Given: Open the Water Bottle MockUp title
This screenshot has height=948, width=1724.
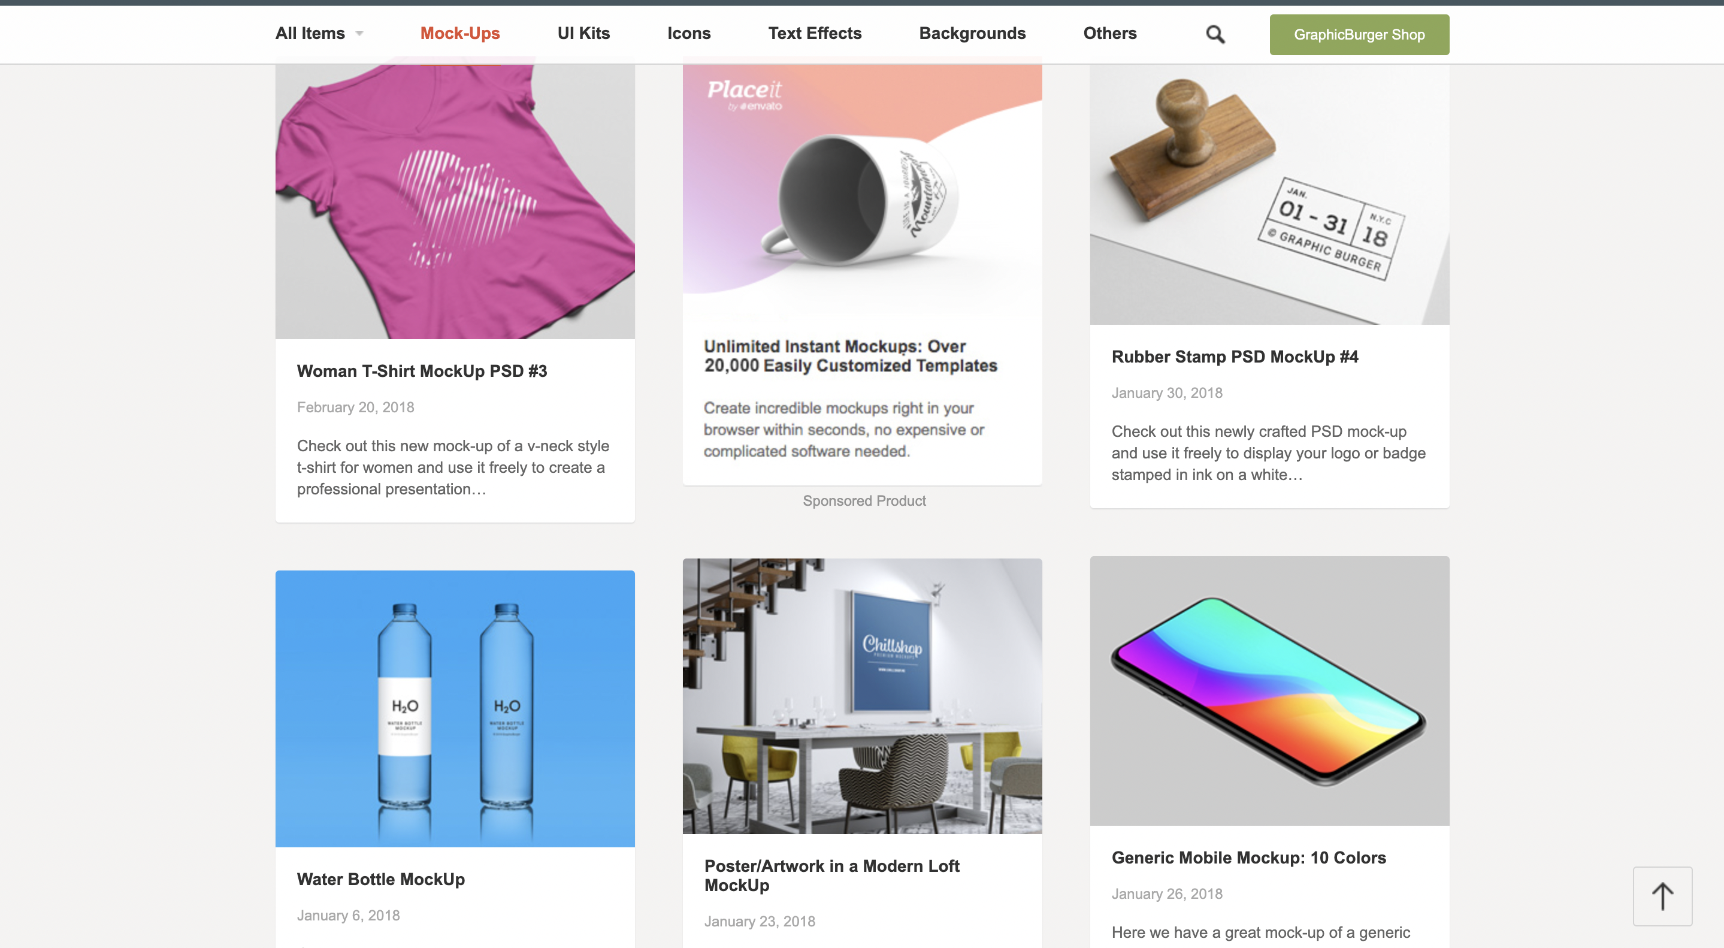Looking at the screenshot, I should click(381, 879).
